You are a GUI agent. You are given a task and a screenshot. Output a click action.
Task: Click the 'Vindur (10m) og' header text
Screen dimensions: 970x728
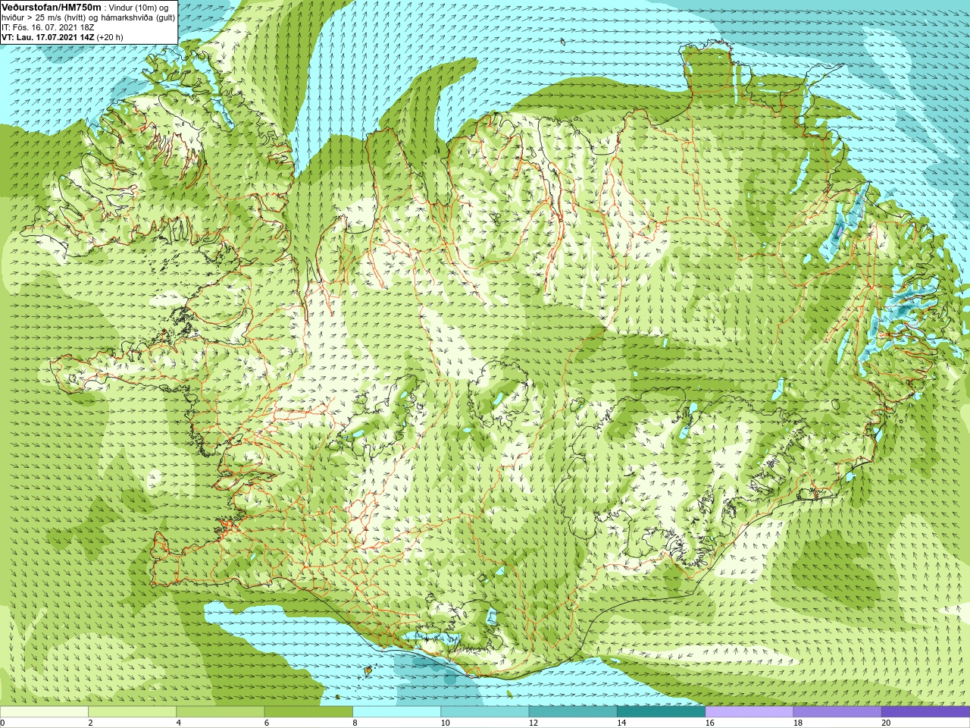(139, 7)
